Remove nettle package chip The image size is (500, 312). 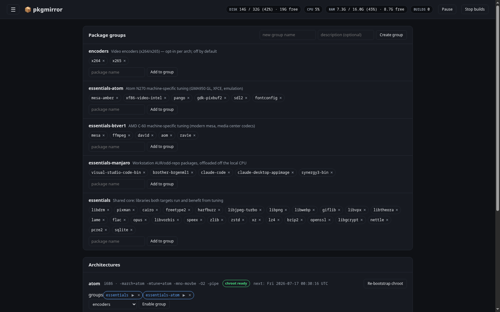(387, 220)
